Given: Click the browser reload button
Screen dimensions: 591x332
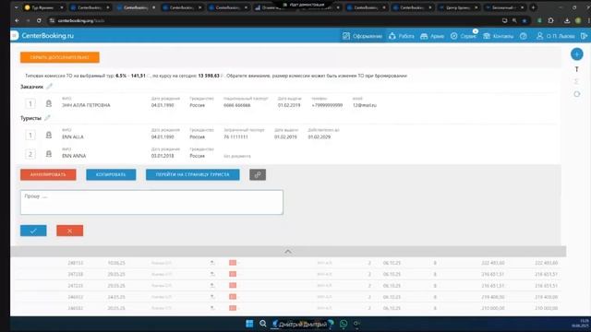Looking at the screenshot, I should (x=39, y=20).
